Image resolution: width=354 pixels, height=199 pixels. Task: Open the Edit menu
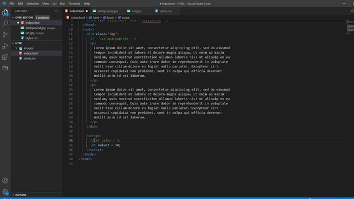coord(20,4)
